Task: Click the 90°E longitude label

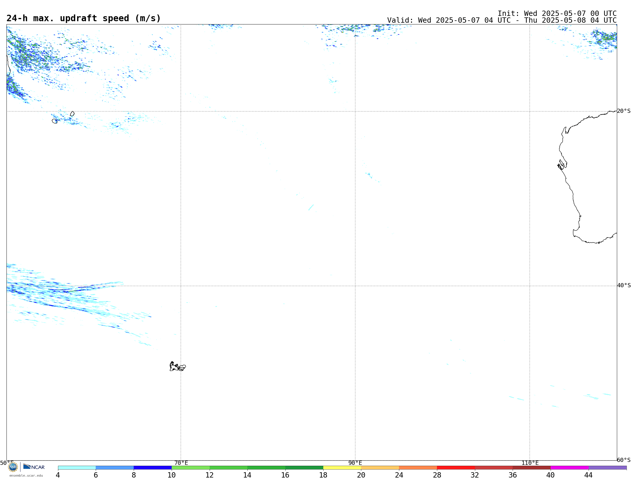Action: [355, 463]
